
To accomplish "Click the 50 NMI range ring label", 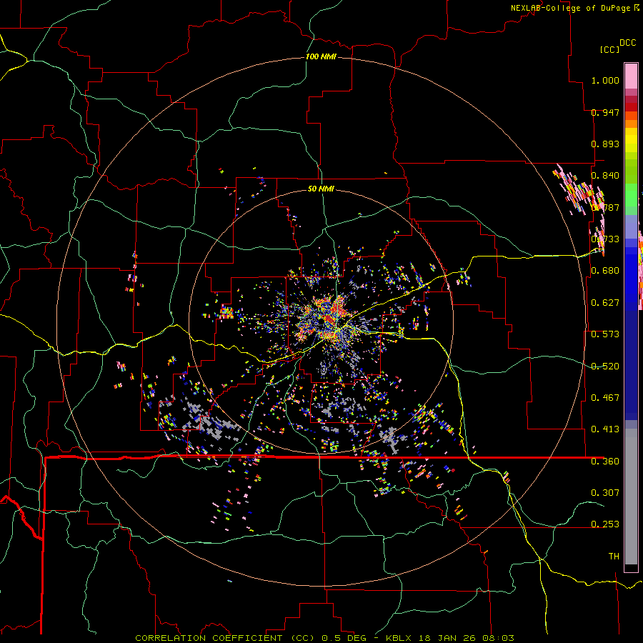I will tap(321, 189).
